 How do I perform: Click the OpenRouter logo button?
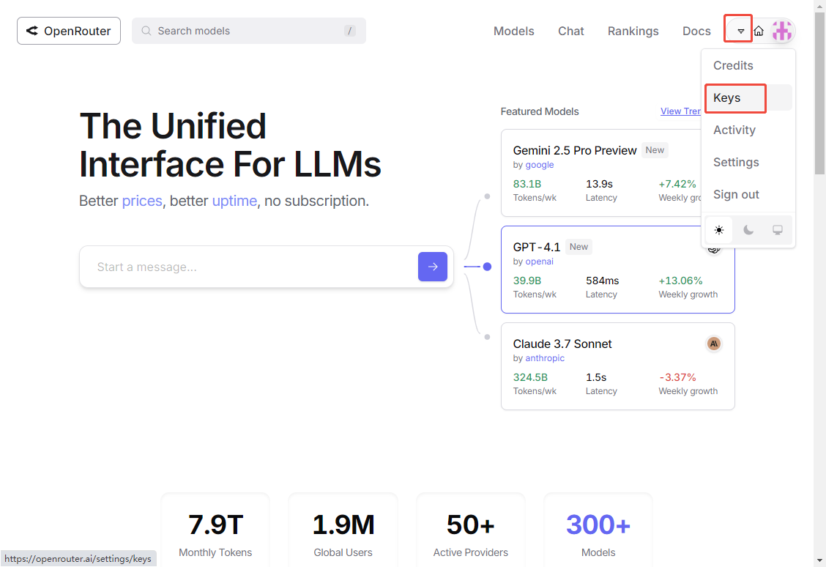[x=69, y=31]
